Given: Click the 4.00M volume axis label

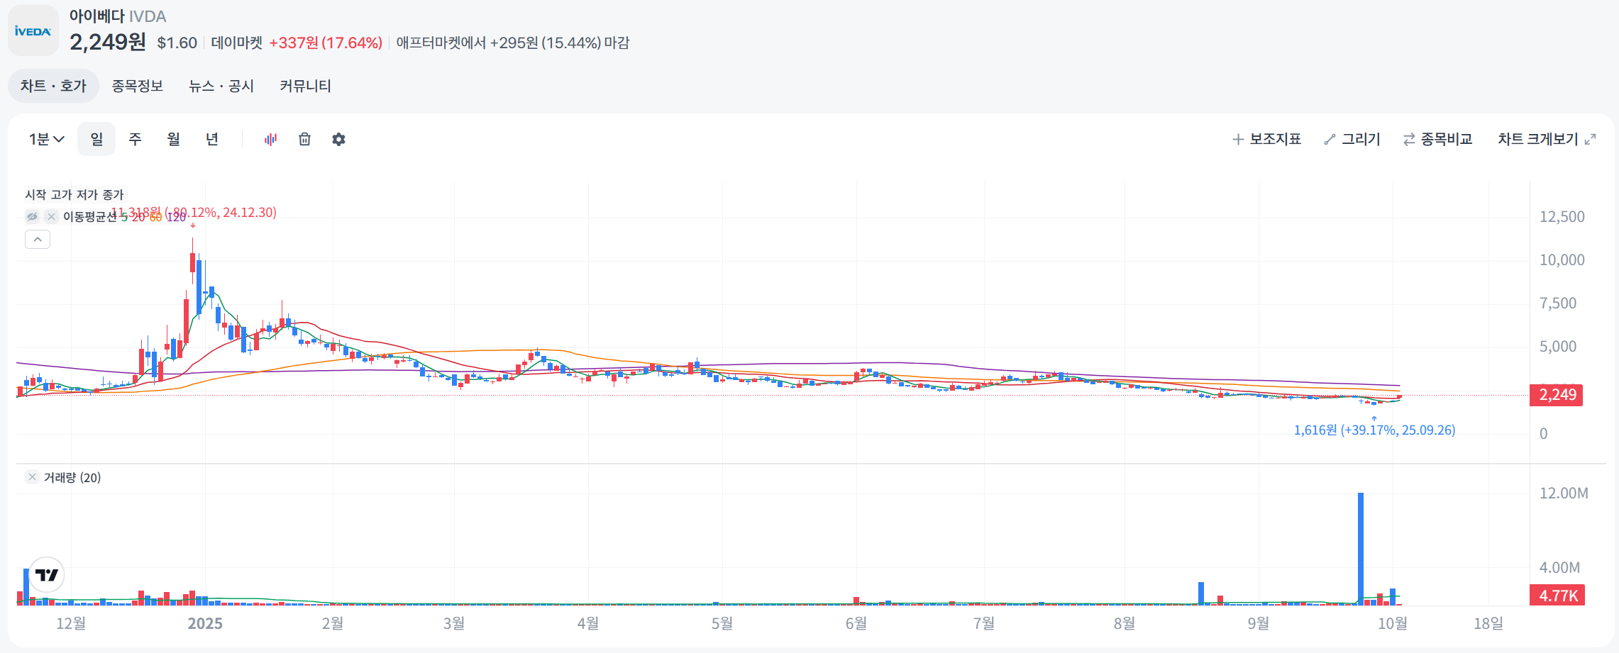Looking at the screenshot, I should pos(1559,568).
